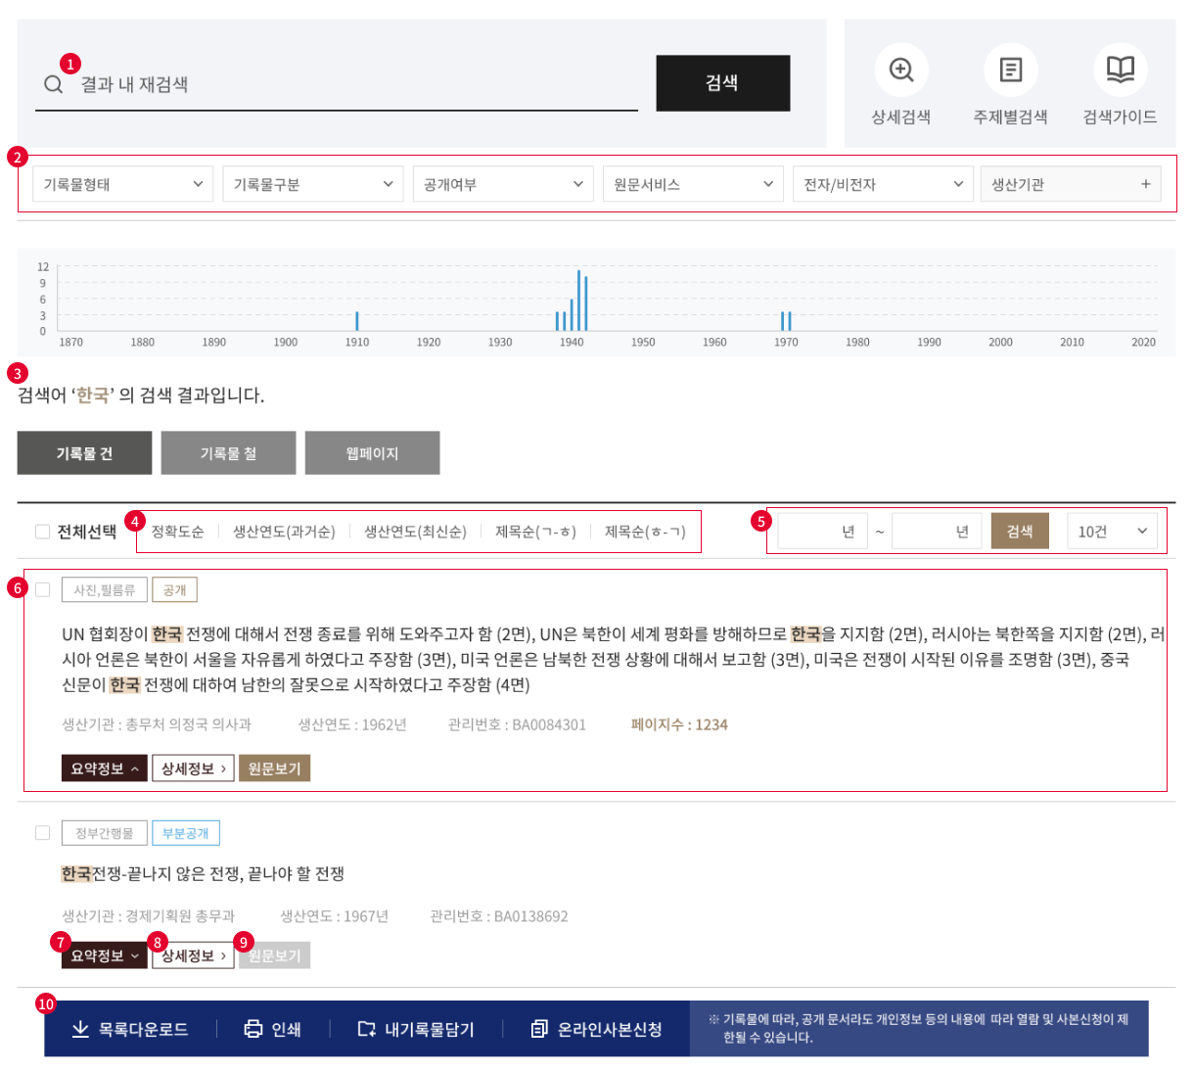The width and height of the screenshot is (1194, 1071).
Task: Switch to the 웹페이지 tab
Action: click(x=372, y=453)
